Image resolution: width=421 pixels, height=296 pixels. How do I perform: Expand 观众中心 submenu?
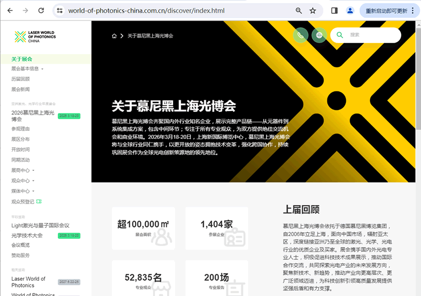23,181
